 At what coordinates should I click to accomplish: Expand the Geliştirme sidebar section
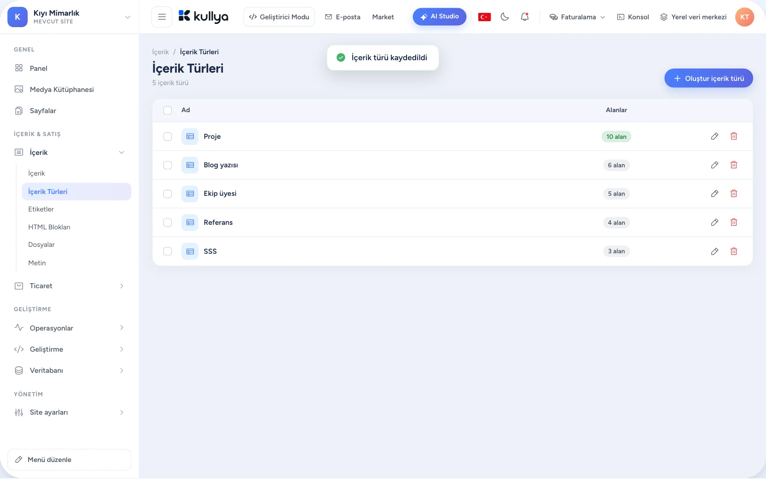(70, 349)
